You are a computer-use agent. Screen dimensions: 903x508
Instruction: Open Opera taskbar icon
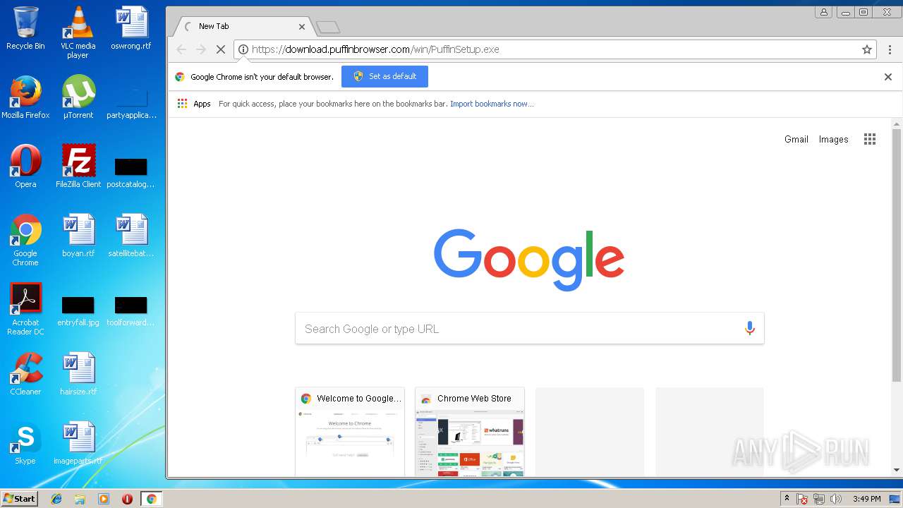tap(127, 499)
